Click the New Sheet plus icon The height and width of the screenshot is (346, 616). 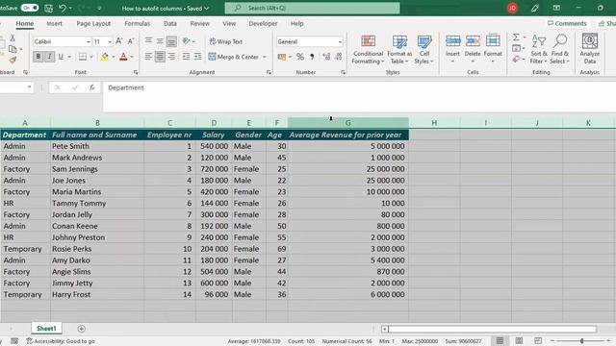[81, 329]
